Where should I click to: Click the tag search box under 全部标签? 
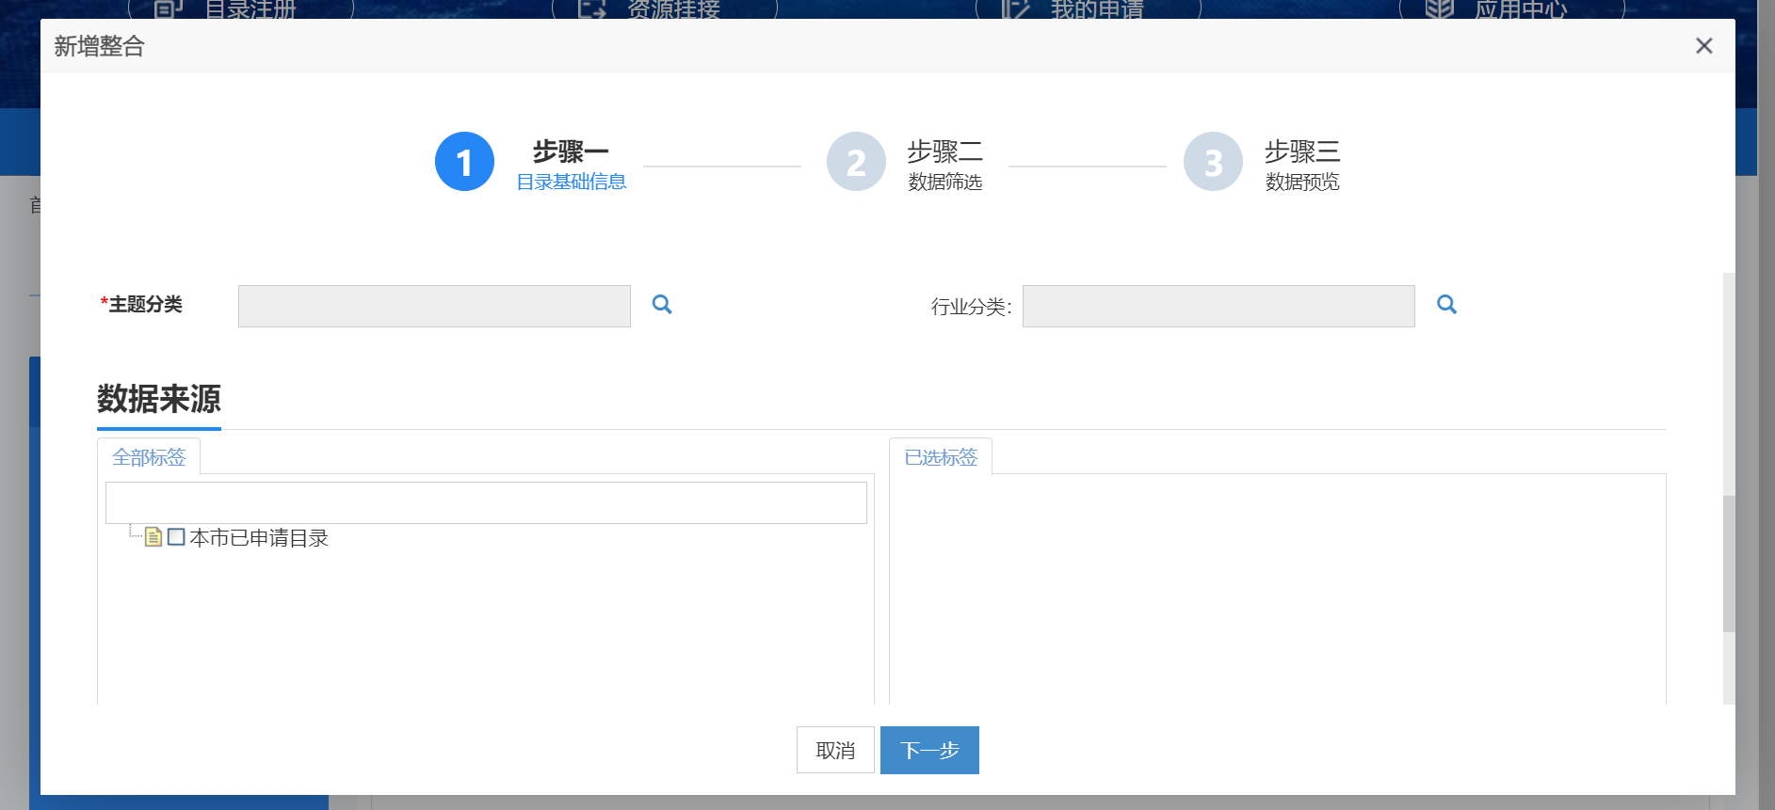tap(486, 502)
